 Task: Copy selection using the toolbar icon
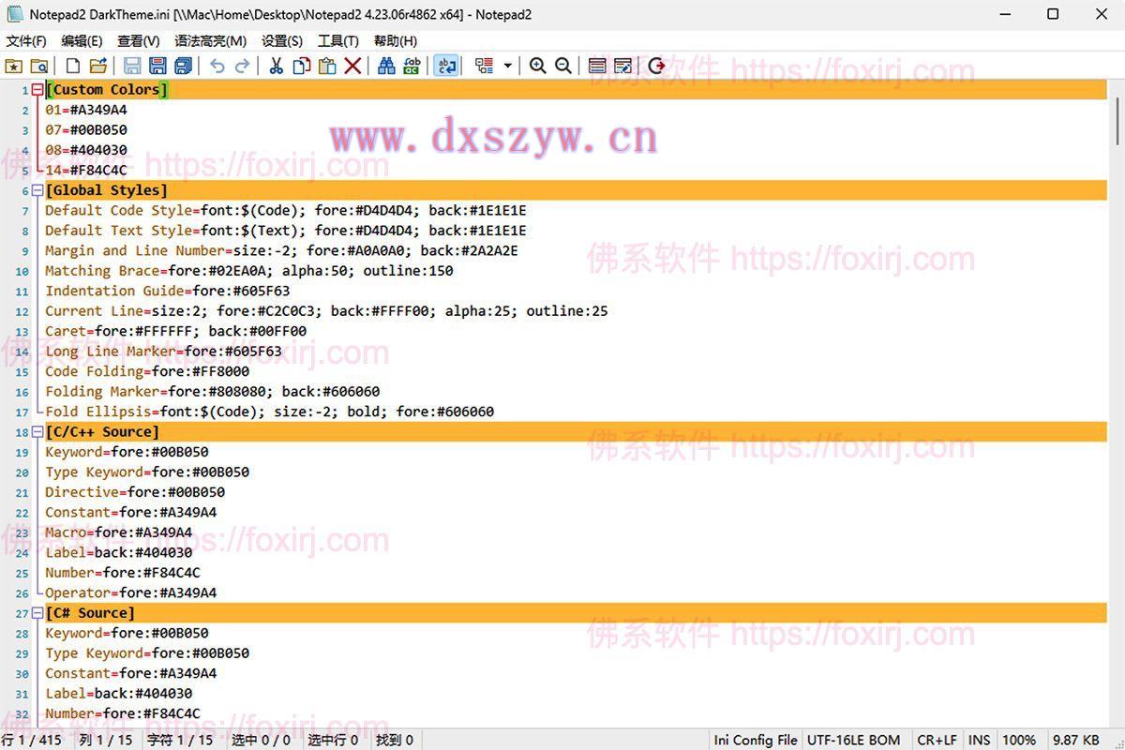click(x=301, y=66)
